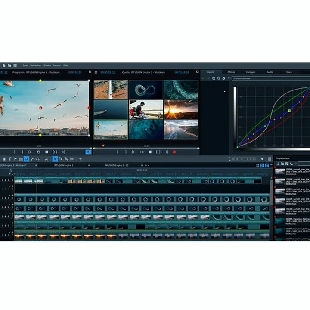Select the Title text tool icon

click(9, 159)
